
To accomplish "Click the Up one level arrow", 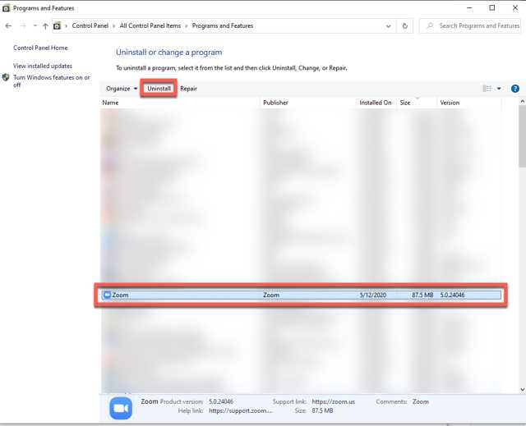I will [x=45, y=25].
